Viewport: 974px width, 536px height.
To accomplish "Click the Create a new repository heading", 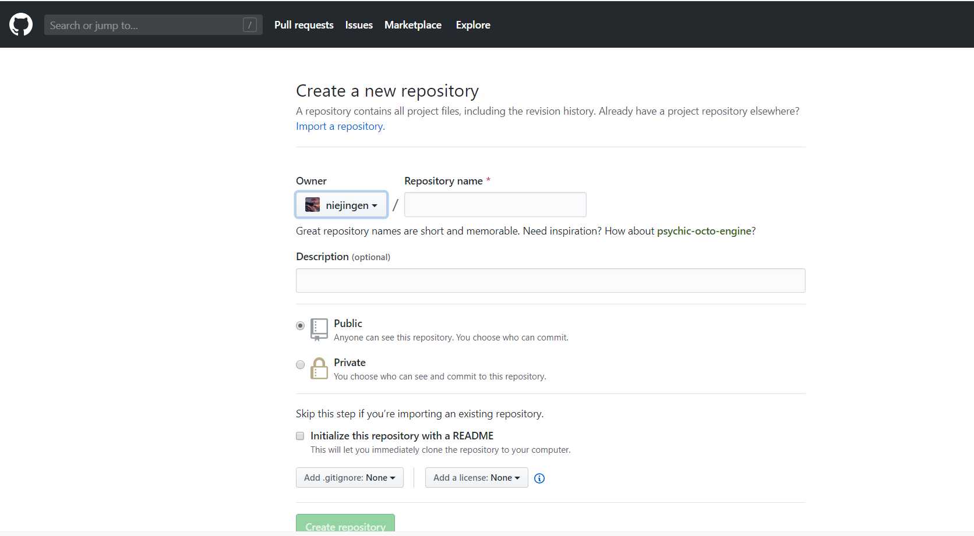I will (387, 91).
